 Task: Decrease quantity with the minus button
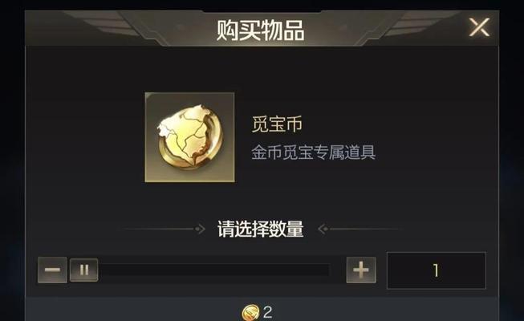(52, 270)
